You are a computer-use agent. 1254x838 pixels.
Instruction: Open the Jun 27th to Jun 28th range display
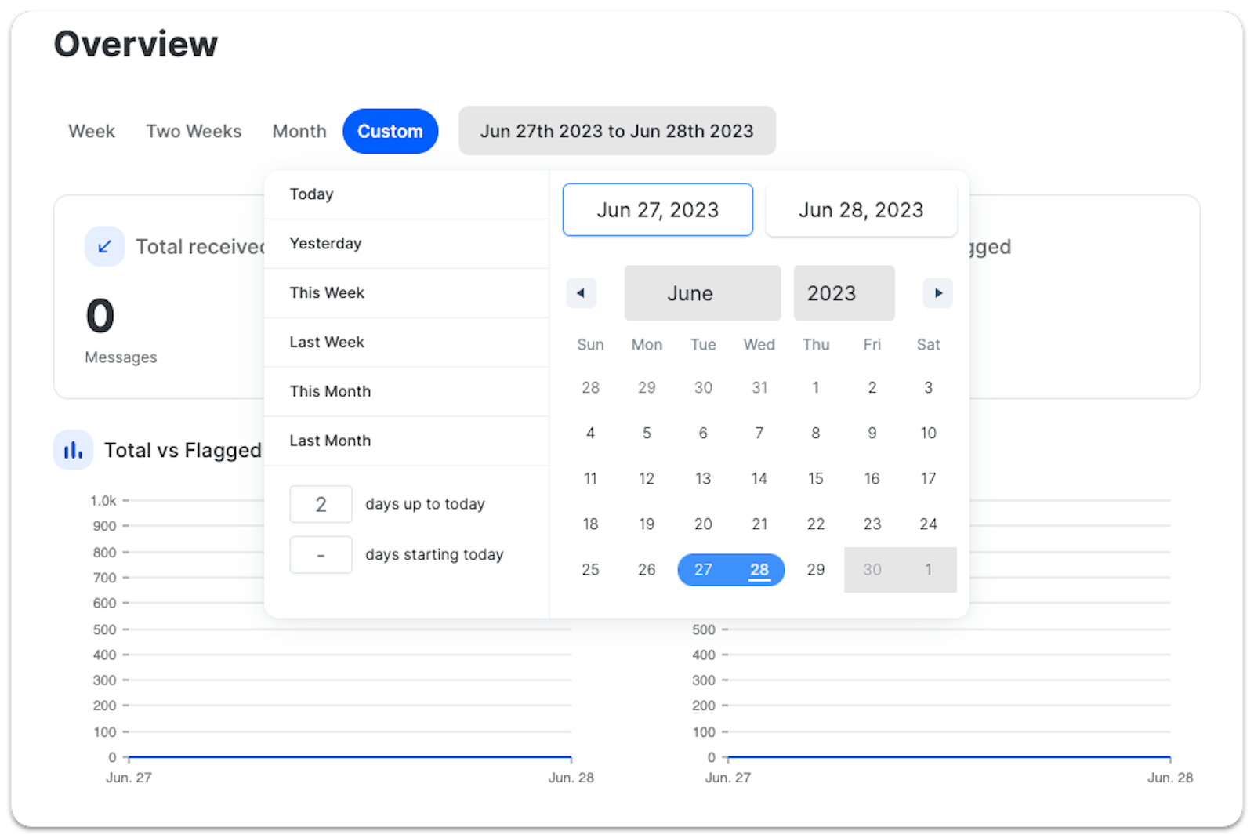tap(617, 131)
